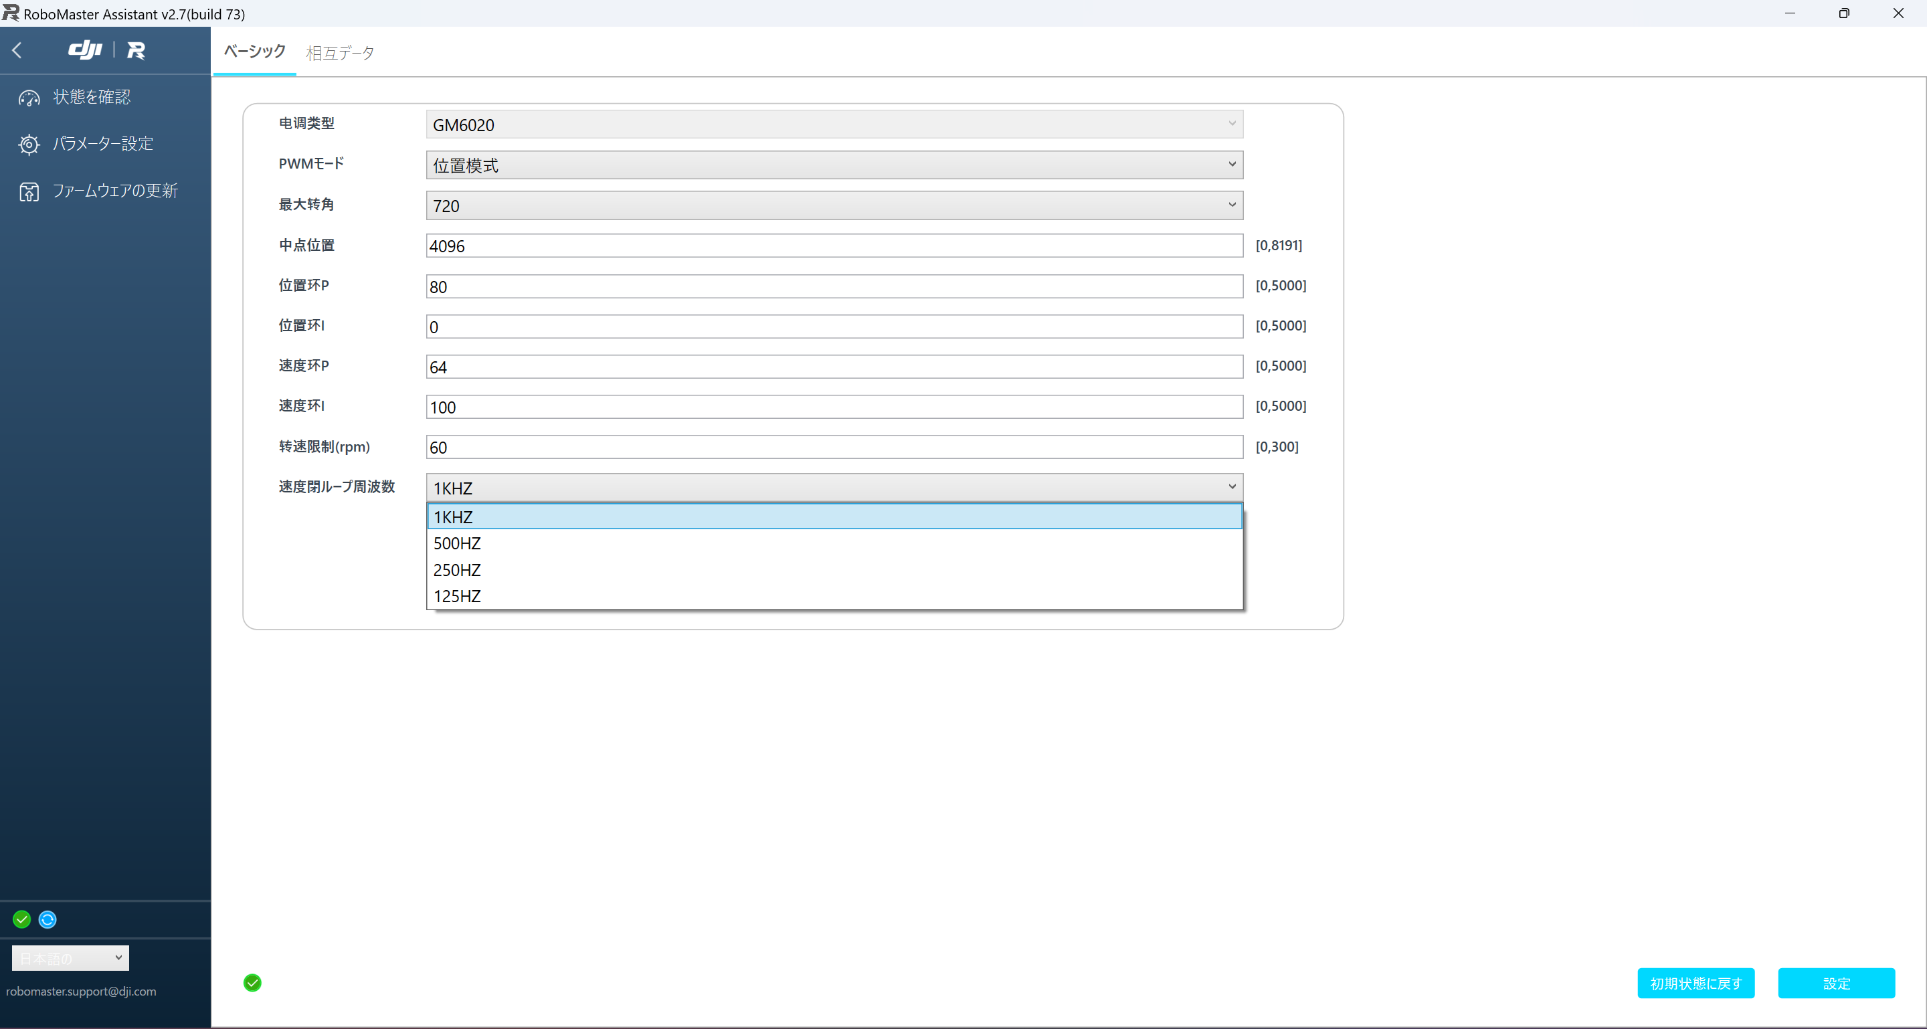Click the 設定 button

point(1837,984)
